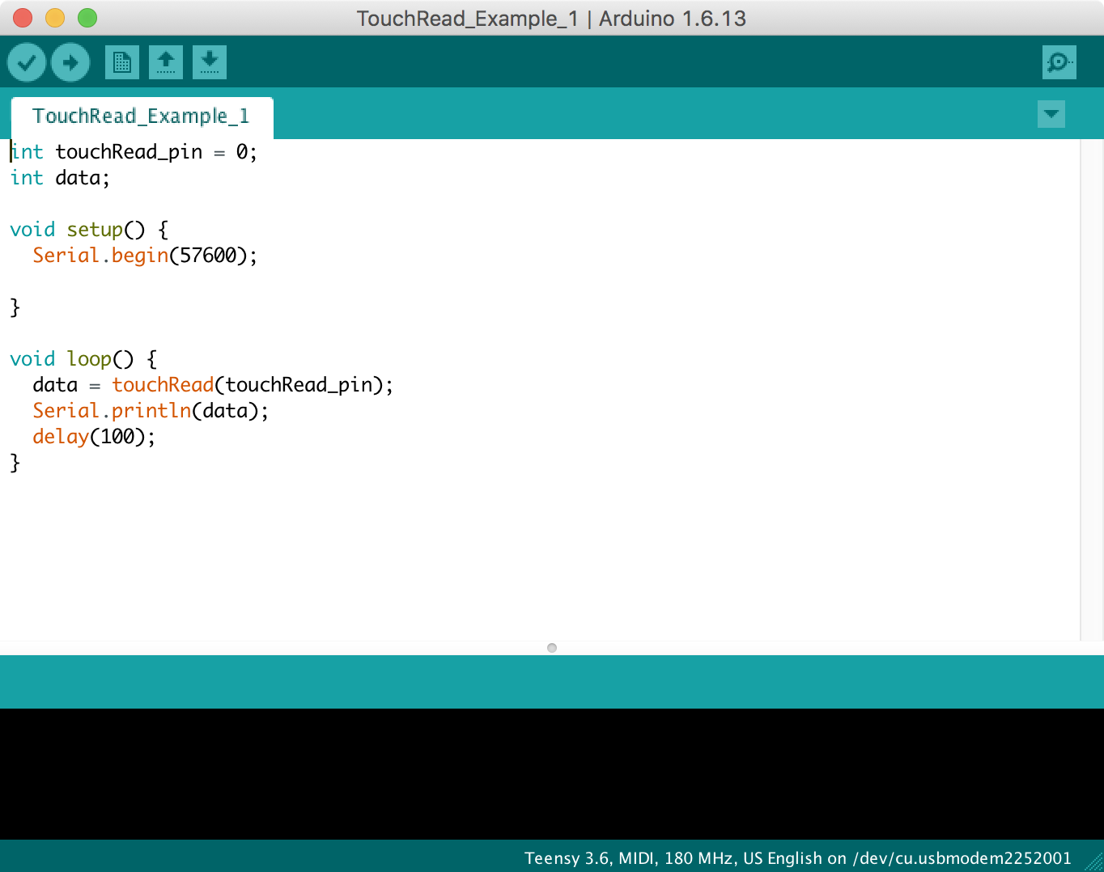Create a New sketch from the toolbar
The height and width of the screenshot is (872, 1104).
tap(121, 61)
